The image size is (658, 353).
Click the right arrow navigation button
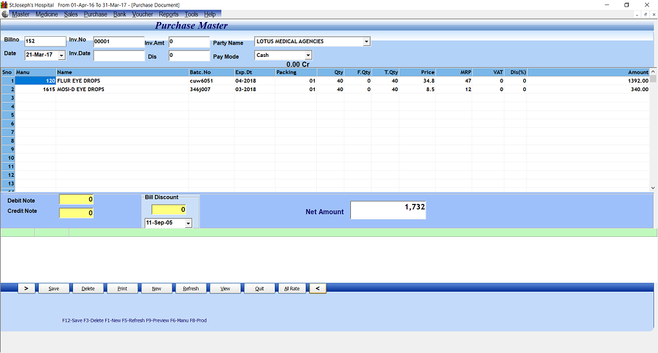pyautogui.click(x=26, y=288)
